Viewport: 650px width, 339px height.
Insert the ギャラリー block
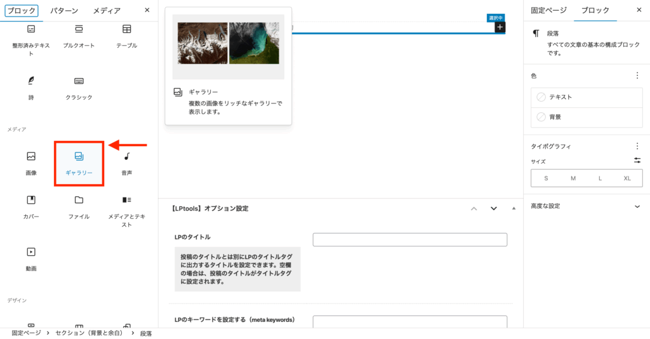[x=79, y=164]
